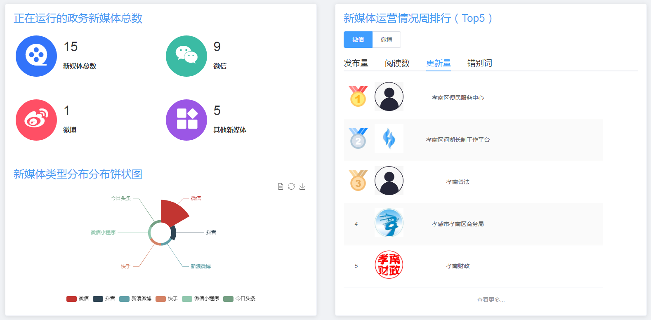The height and width of the screenshot is (320, 651).
Task: Toggle 抖音 legend item in chart
Action: (104, 299)
